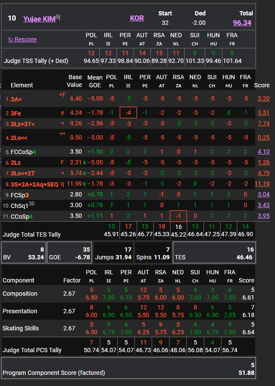This screenshot has height=386, width=275.
Task: Open skater Yujae KIM's profile link
Action: coord(39,19)
